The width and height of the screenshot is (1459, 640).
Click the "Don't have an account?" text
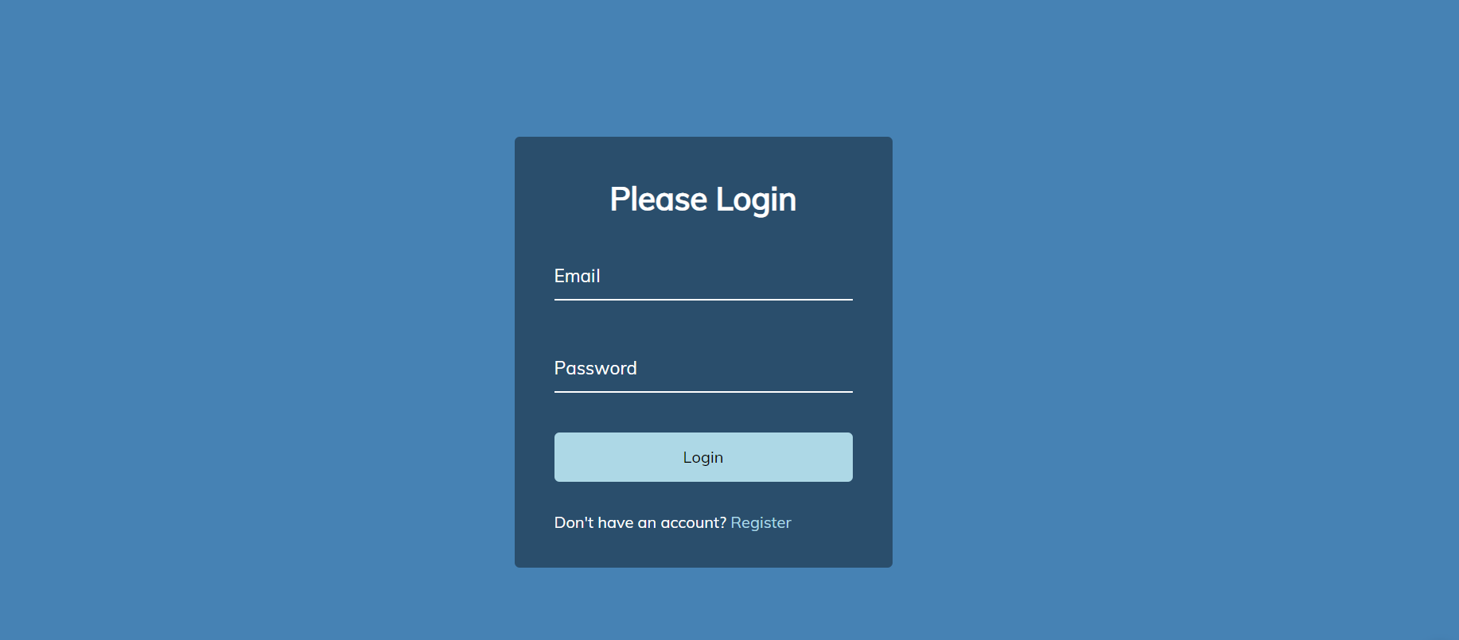[x=640, y=522]
